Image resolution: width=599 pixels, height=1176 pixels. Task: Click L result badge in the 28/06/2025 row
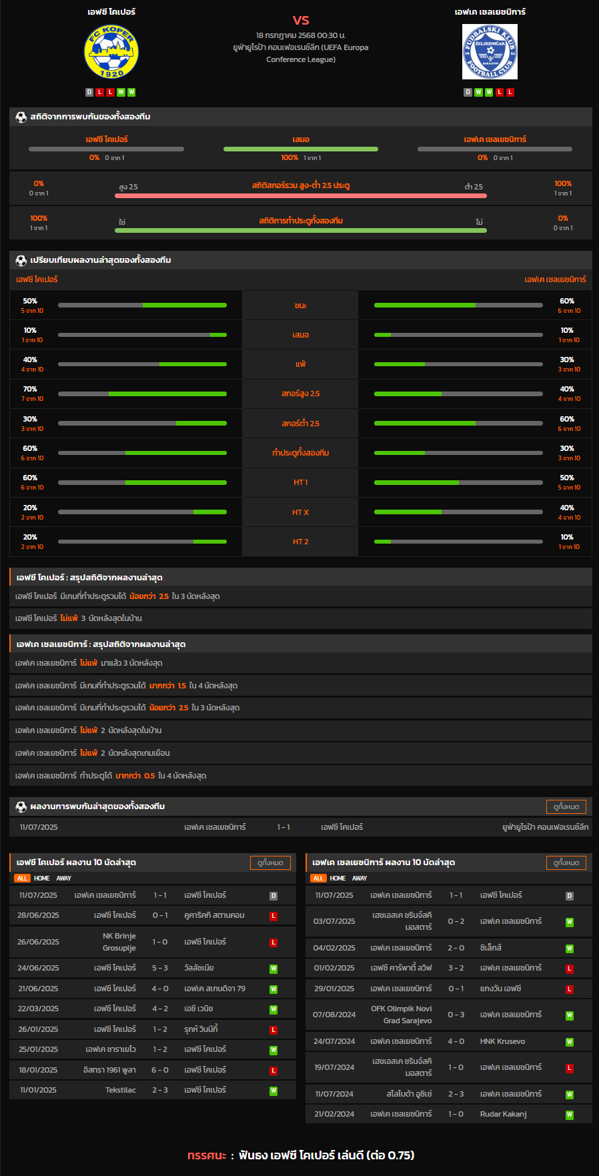tap(273, 916)
